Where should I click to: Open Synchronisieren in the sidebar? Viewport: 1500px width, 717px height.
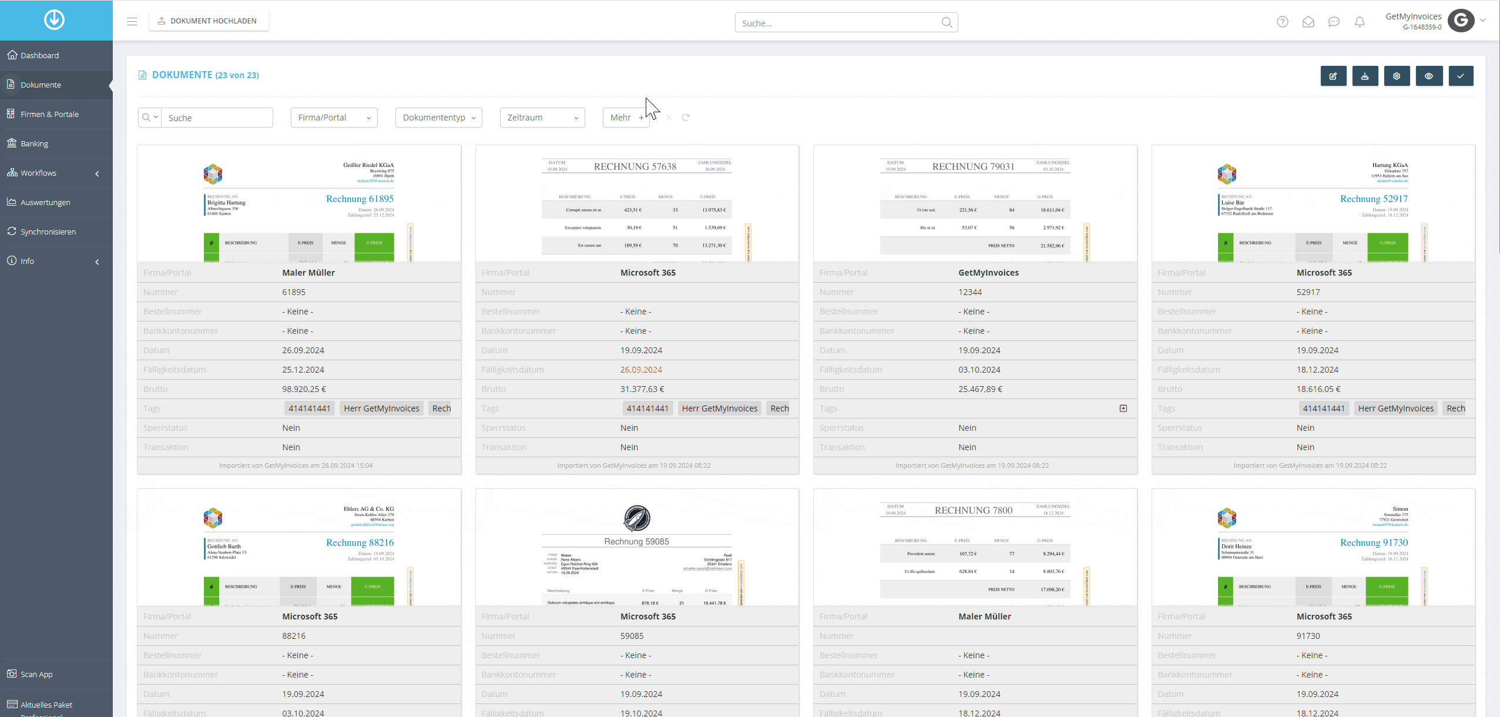pos(56,232)
